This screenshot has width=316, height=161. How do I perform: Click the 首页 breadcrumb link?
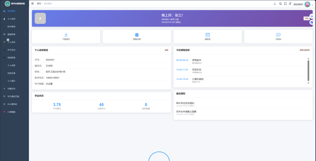pos(39,4)
